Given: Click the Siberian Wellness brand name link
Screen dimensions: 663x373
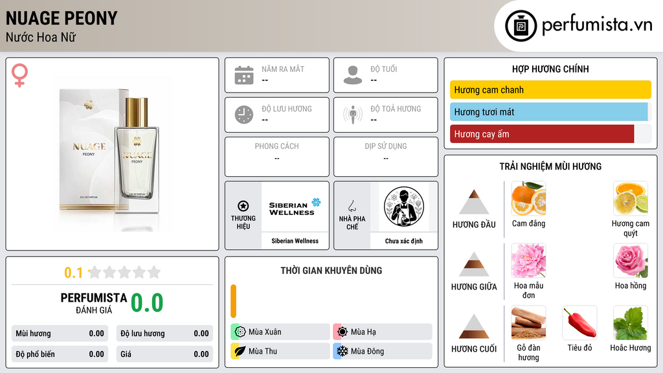Looking at the screenshot, I should [295, 241].
